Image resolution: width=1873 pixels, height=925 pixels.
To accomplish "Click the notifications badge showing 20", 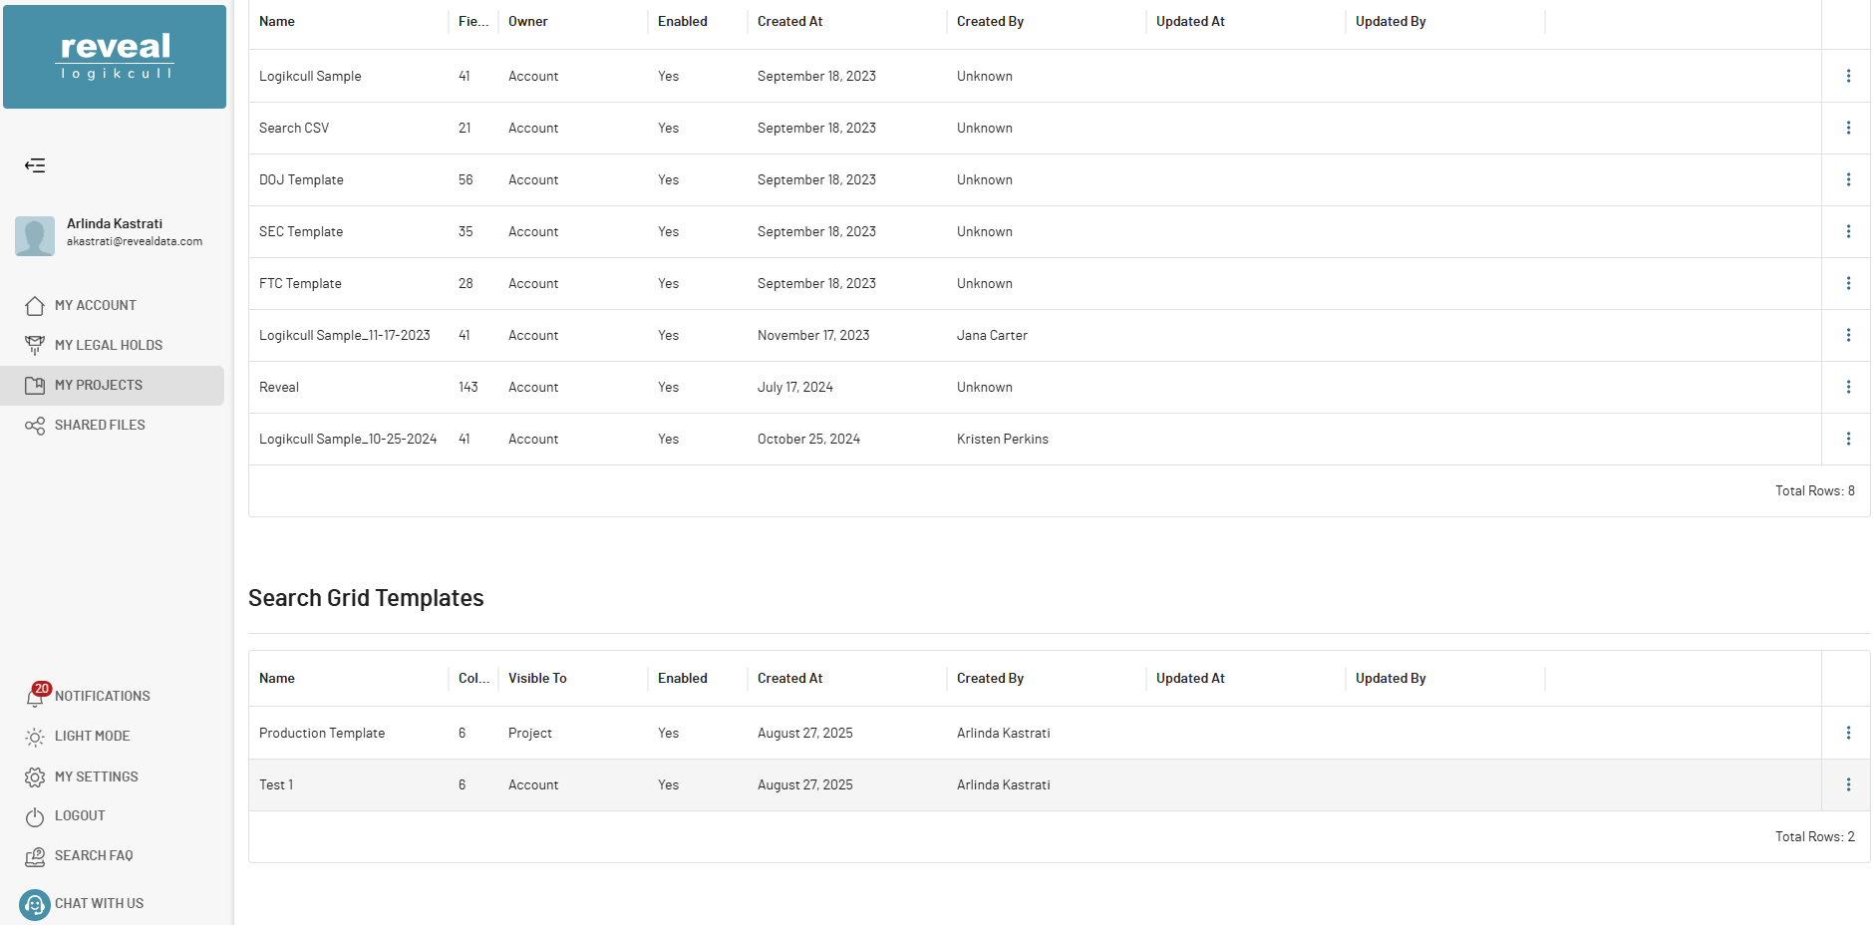I will 42,689.
